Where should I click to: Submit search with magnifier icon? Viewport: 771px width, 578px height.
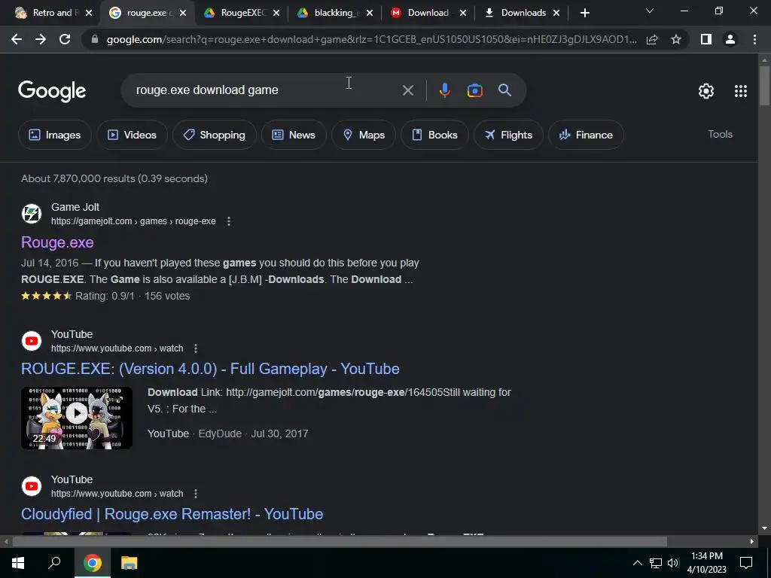pos(505,90)
